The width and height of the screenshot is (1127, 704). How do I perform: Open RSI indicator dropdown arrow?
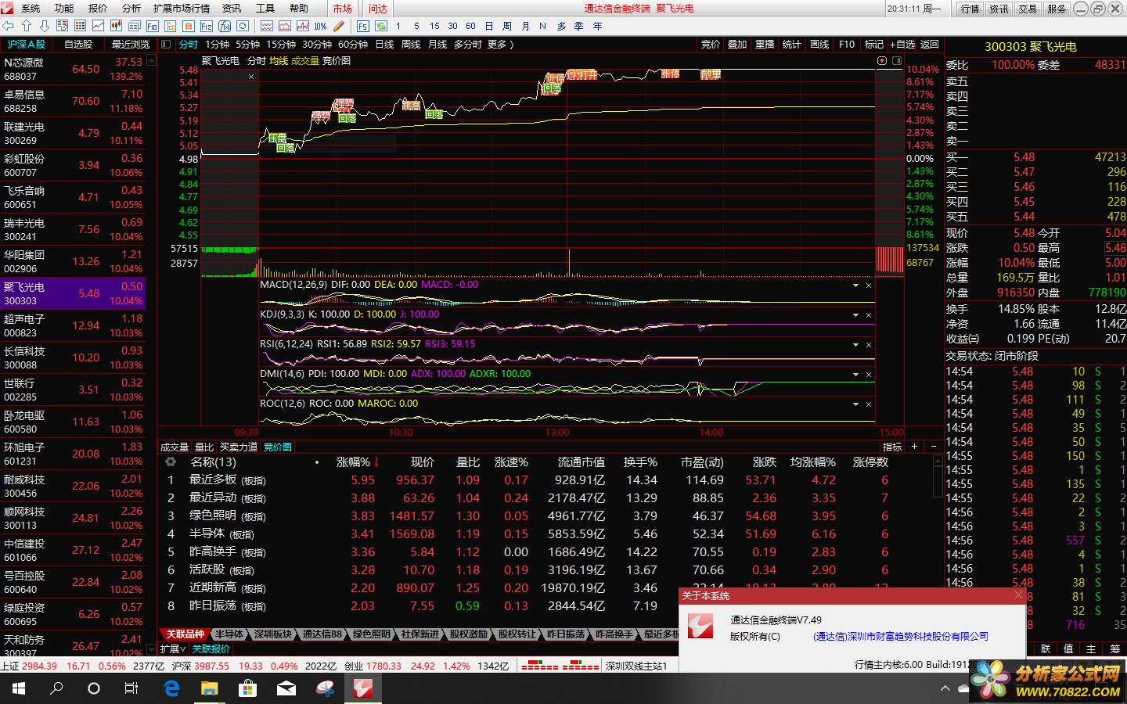(856, 344)
